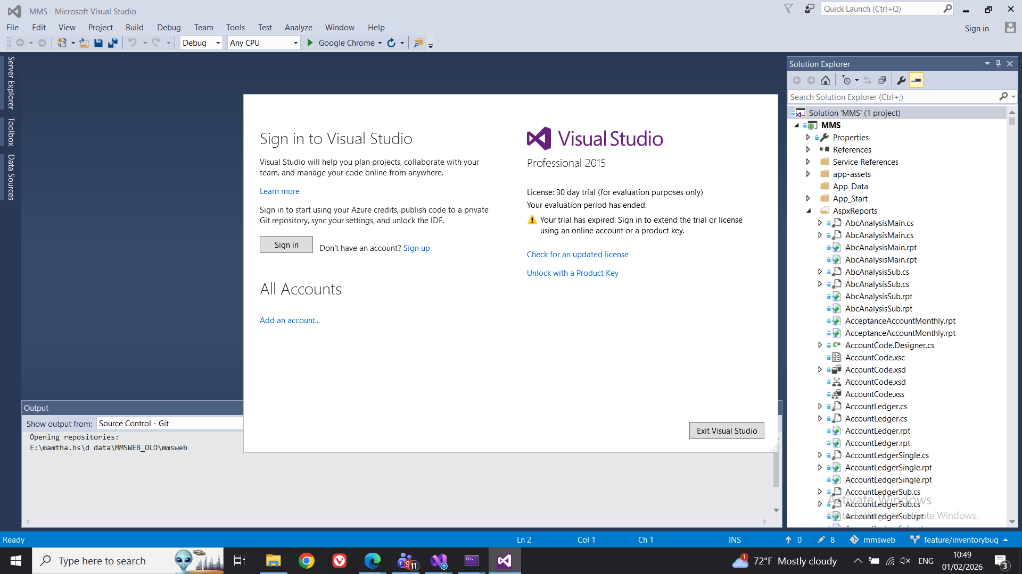This screenshot has height=574, width=1022.
Task: Open the Build menu
Action: point(134,28)
